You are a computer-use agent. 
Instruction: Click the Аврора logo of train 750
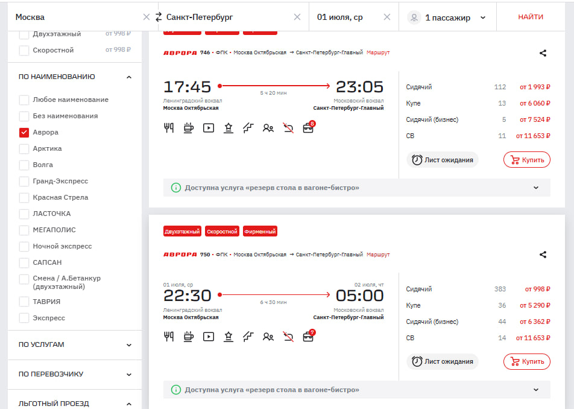click(x=180, y=255)
